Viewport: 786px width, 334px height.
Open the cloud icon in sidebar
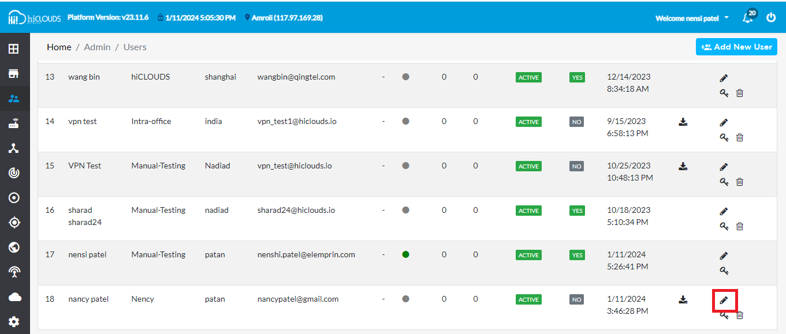[14, 297]
